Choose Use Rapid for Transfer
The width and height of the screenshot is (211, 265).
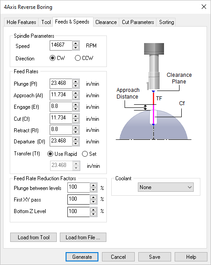[62, 154]
